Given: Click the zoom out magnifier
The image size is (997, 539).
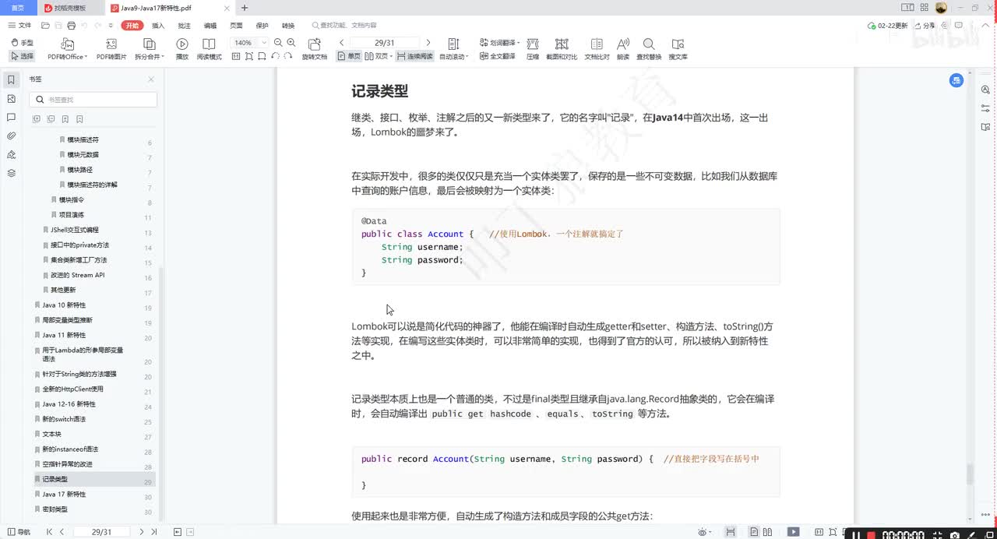Looking at the screenshot, I should click(278, 42).
